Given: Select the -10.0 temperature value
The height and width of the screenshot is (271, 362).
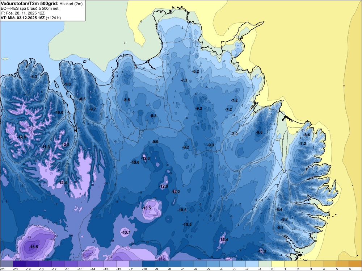Looking at the screenshot, I should point(59,113).
